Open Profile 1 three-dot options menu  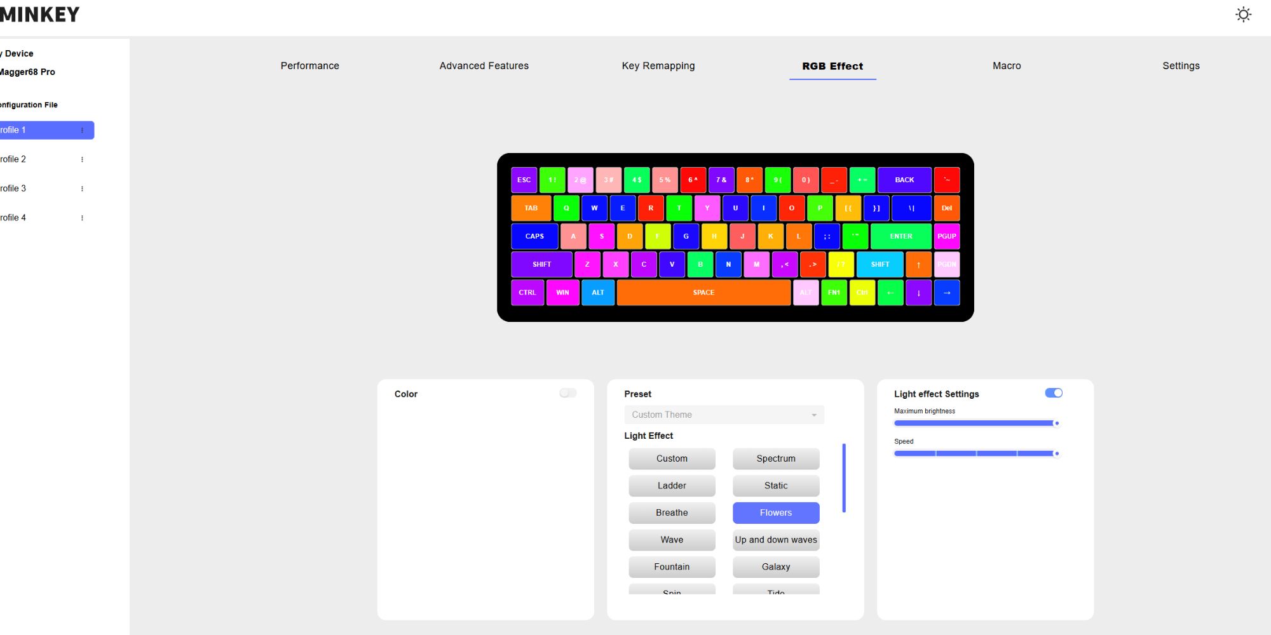82,130
